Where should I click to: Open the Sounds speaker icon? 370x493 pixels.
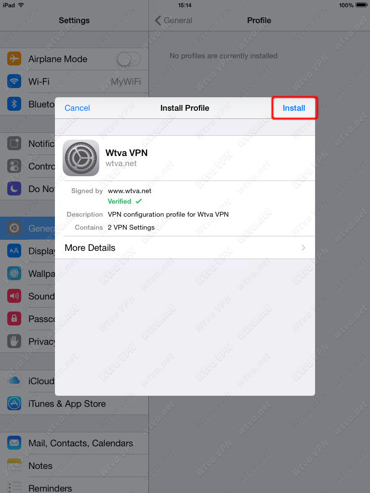[x=14, y=296]
